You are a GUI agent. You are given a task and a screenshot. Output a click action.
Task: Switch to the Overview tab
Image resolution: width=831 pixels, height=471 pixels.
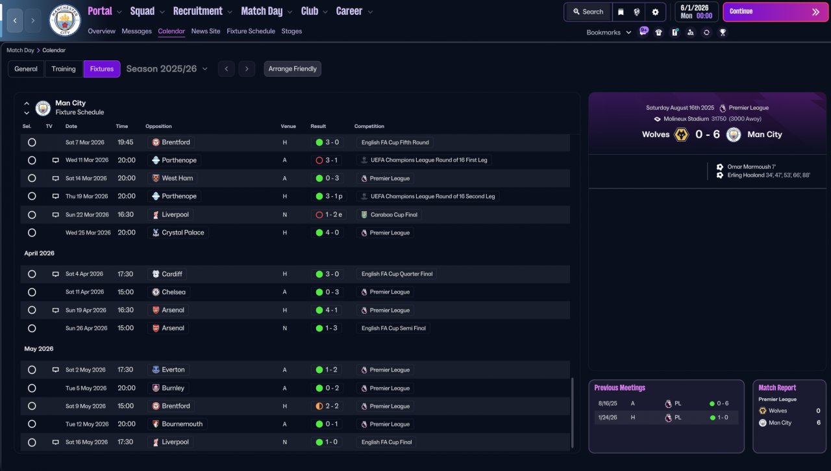click(101, 31)
